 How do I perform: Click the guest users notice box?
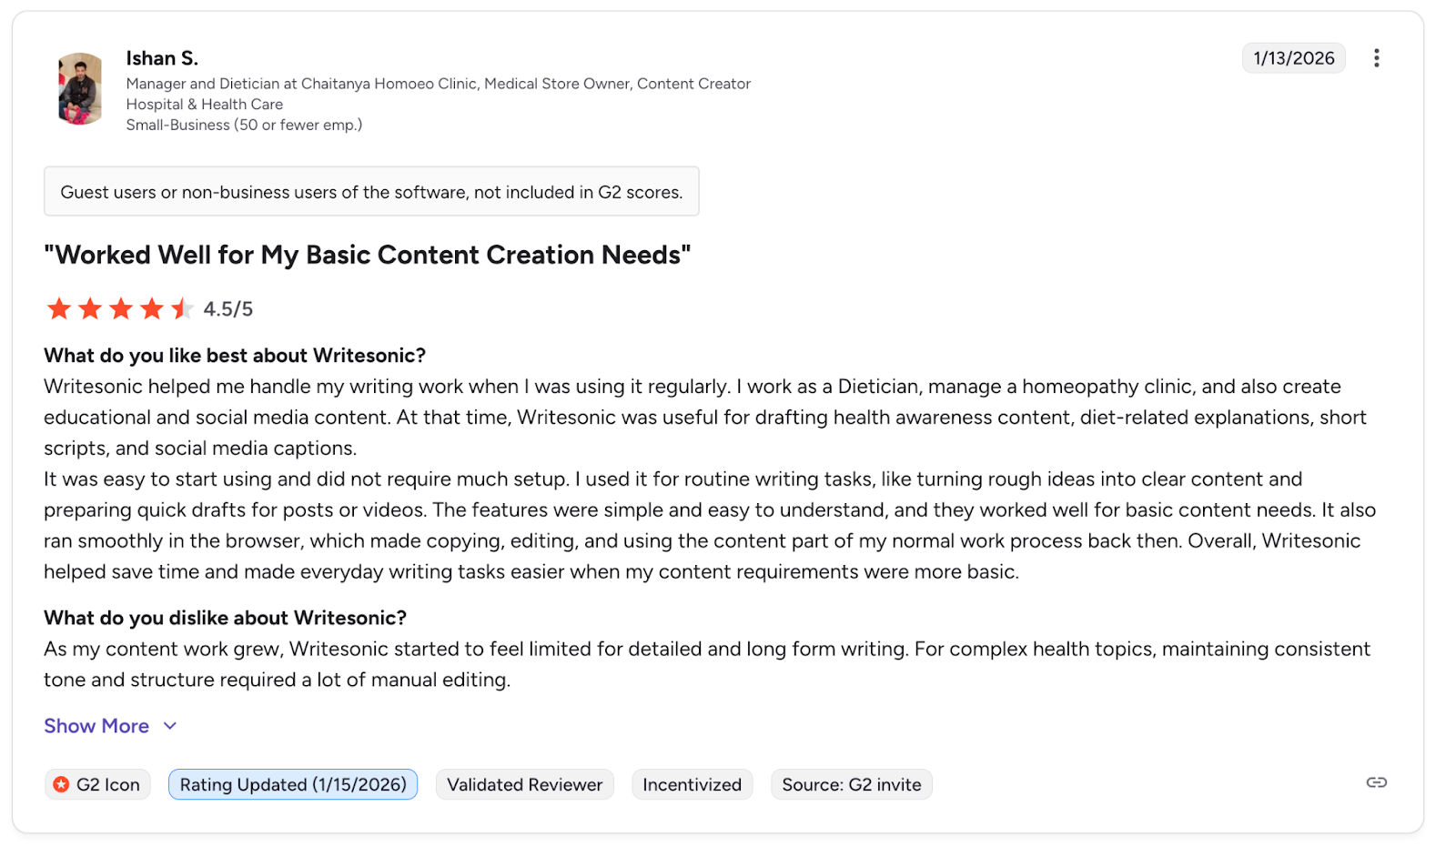(x=371, y=191)
